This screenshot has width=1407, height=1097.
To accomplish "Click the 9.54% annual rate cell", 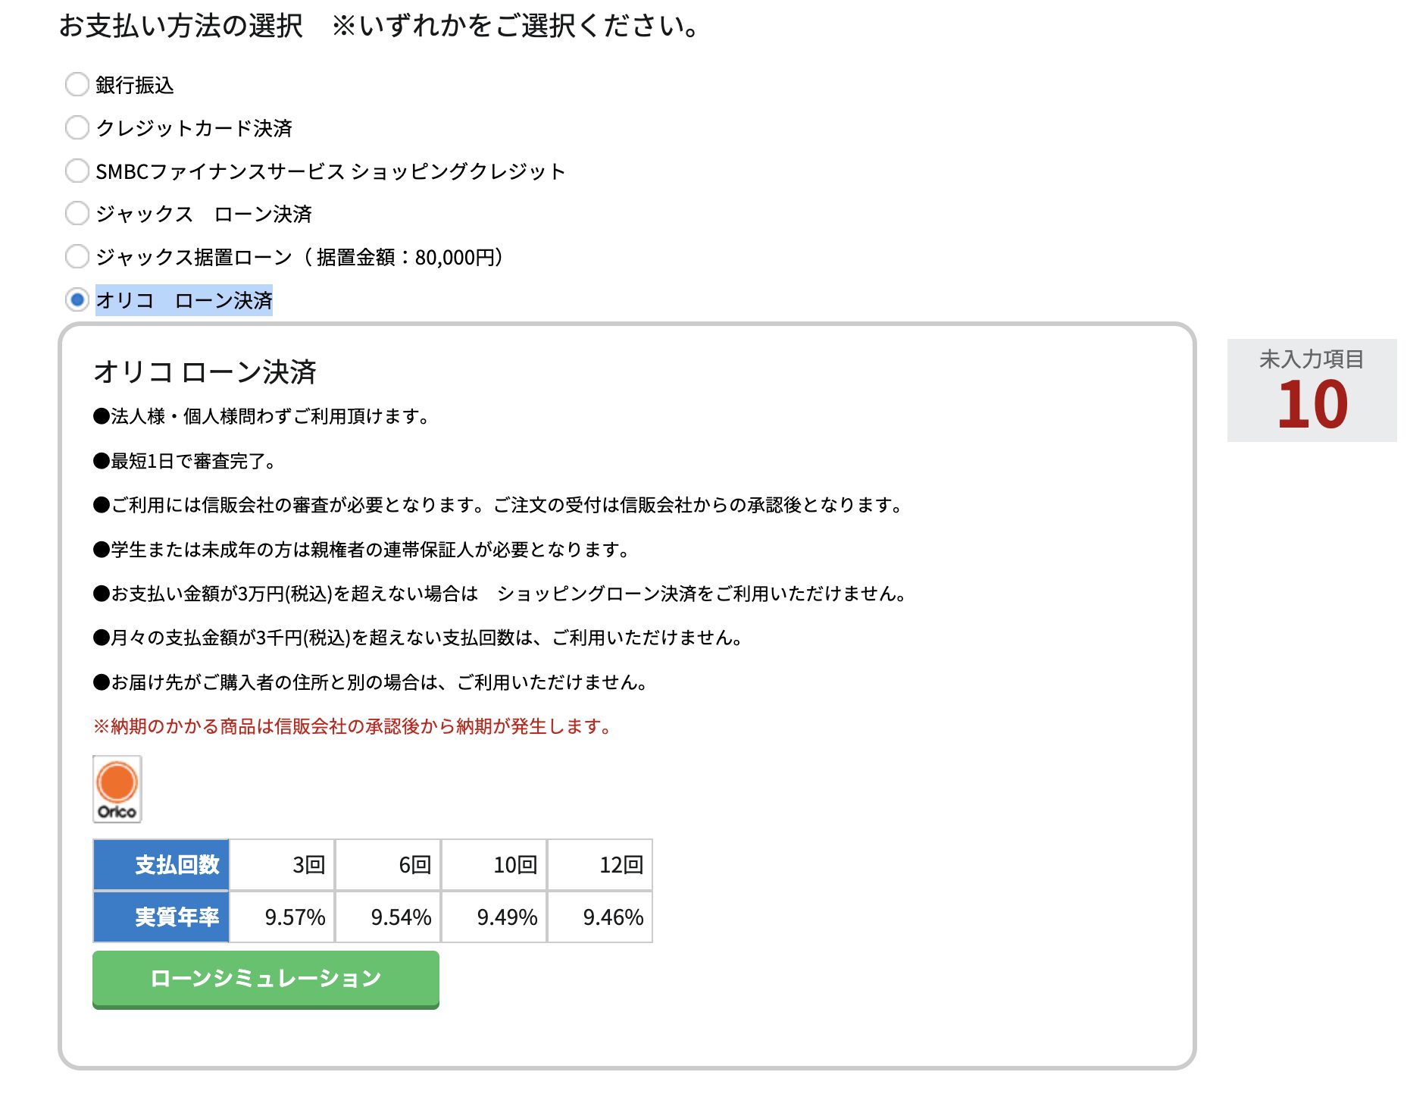I will tap(388, 917).
